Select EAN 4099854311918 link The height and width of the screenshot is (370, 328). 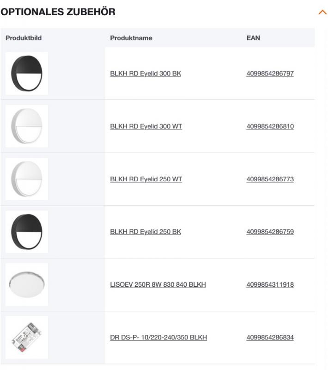coord(270,285)
